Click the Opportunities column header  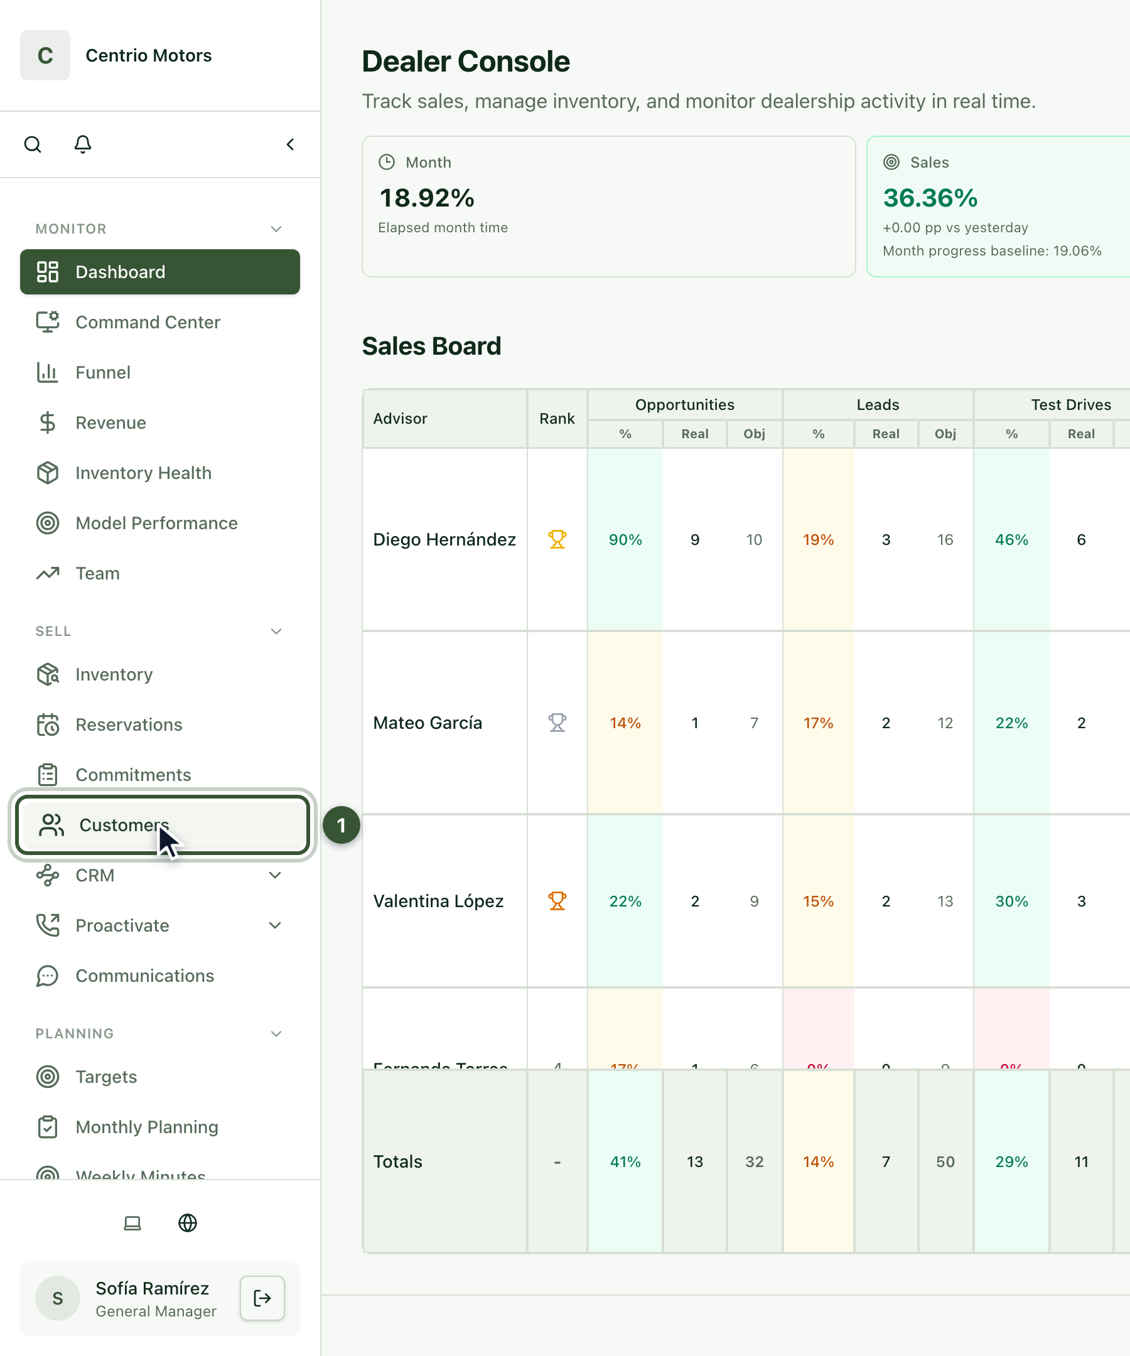[x=684, y=405]
